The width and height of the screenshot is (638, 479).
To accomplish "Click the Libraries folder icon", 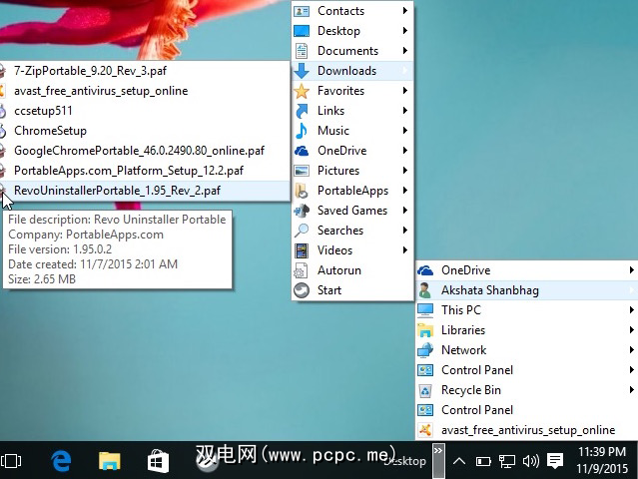I will tap(425, 330).
